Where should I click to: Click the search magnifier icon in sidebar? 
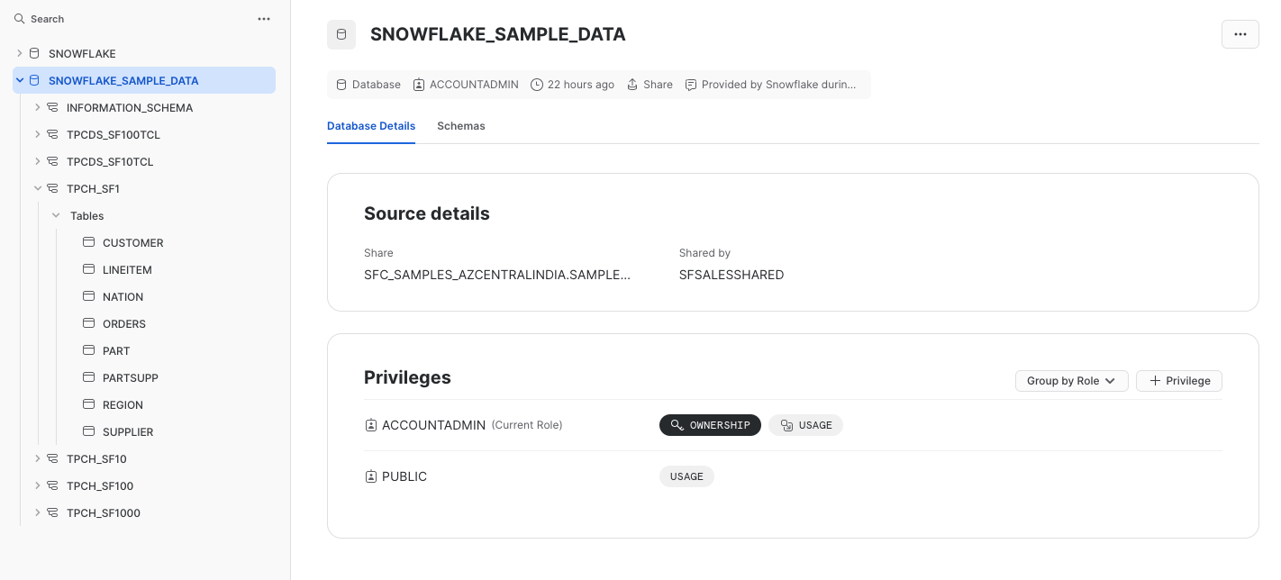pyautogui.click(x=19, y=19)
